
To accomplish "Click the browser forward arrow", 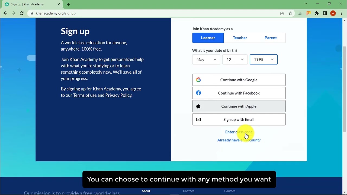I will point(14,13).
